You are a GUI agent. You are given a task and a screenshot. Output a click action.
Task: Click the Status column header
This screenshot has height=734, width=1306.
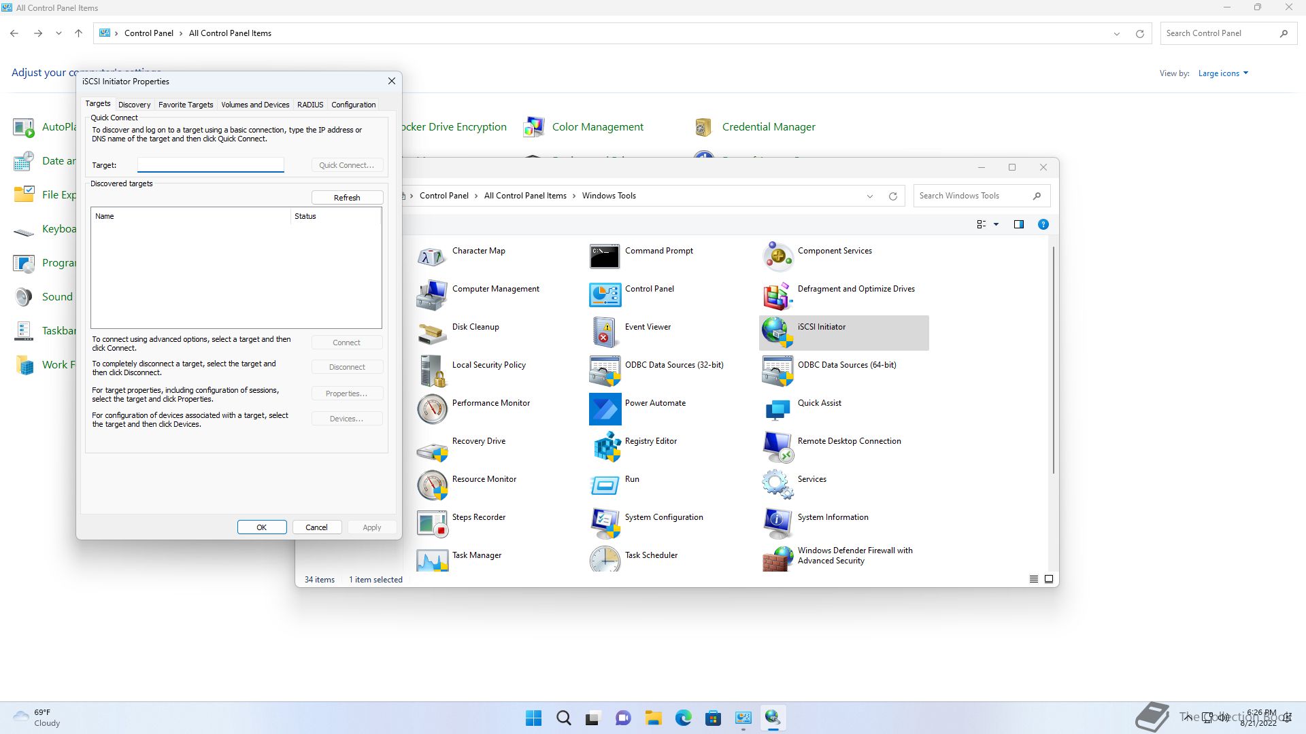click(x=335, y=216)
